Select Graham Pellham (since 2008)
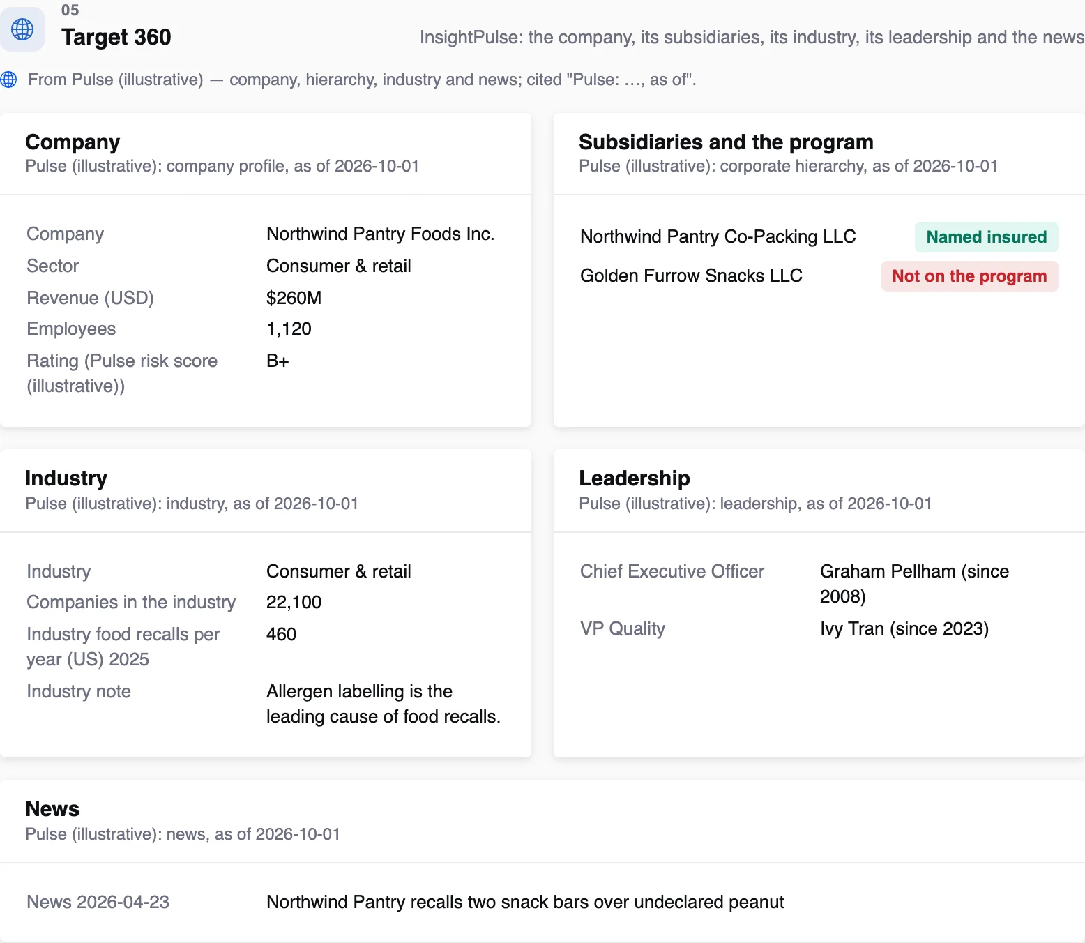 pos(914,584)
